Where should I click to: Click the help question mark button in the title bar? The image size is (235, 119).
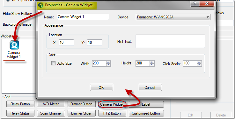(x=195, y=3)
